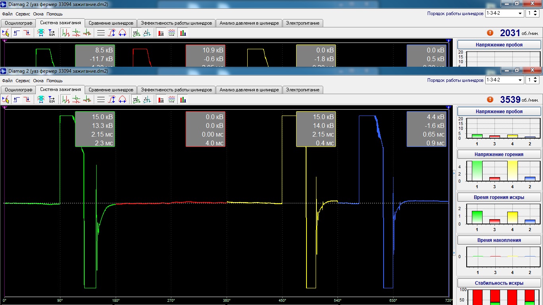This screenshot has height=305, width=543.
Task: Open Сравнение цилиндров tab in 3539 rpm window
Action: 111,90
